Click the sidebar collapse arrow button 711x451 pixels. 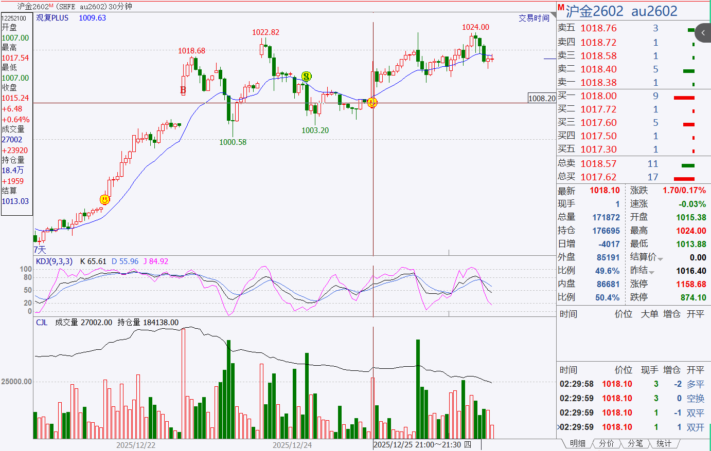coord(703,33)
